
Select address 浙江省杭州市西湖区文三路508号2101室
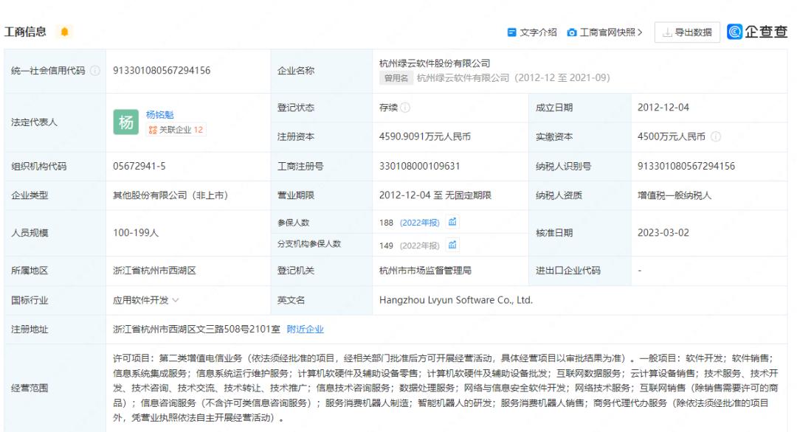point(197,330)
